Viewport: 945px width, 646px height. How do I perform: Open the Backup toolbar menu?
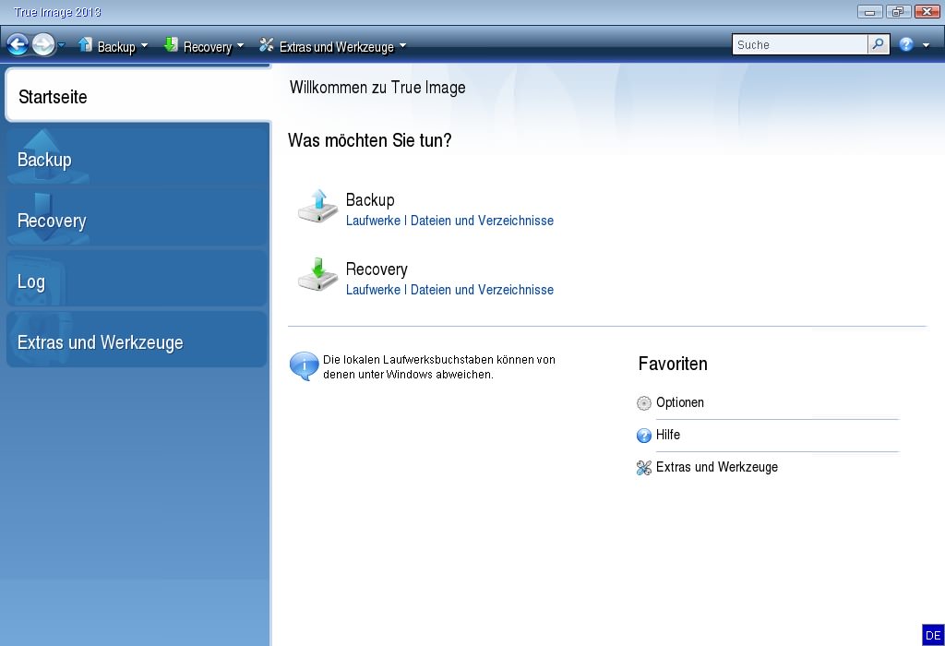[116, 46]
